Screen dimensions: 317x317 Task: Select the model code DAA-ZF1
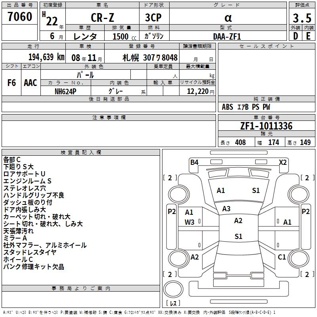point(227,36)
